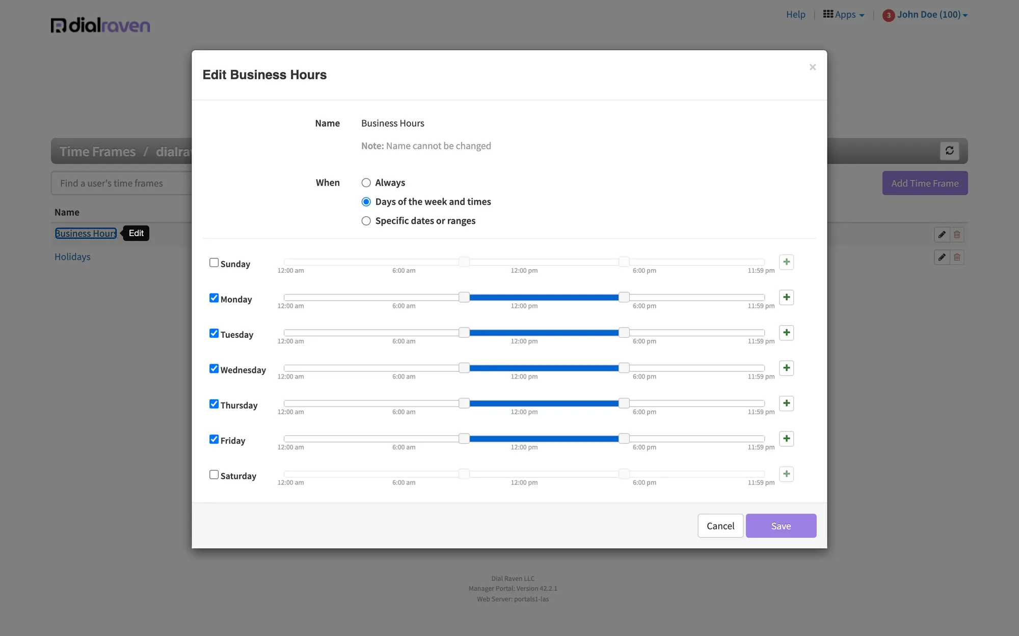Enable the Sunday checkbox
The height and width of the screenshot is (636, 1019).
click(x=214, y=263)
